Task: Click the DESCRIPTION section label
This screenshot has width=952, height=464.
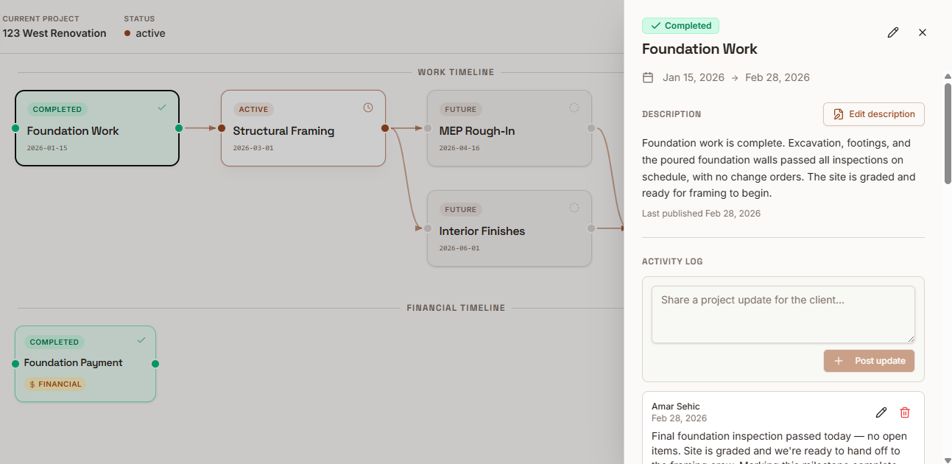Action: (x=671, y=114)
